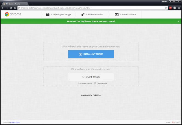The width and height of the screenshot is (182, 125).
Task: Click the paintbrush icon for color step
Action: pos(83,14)
